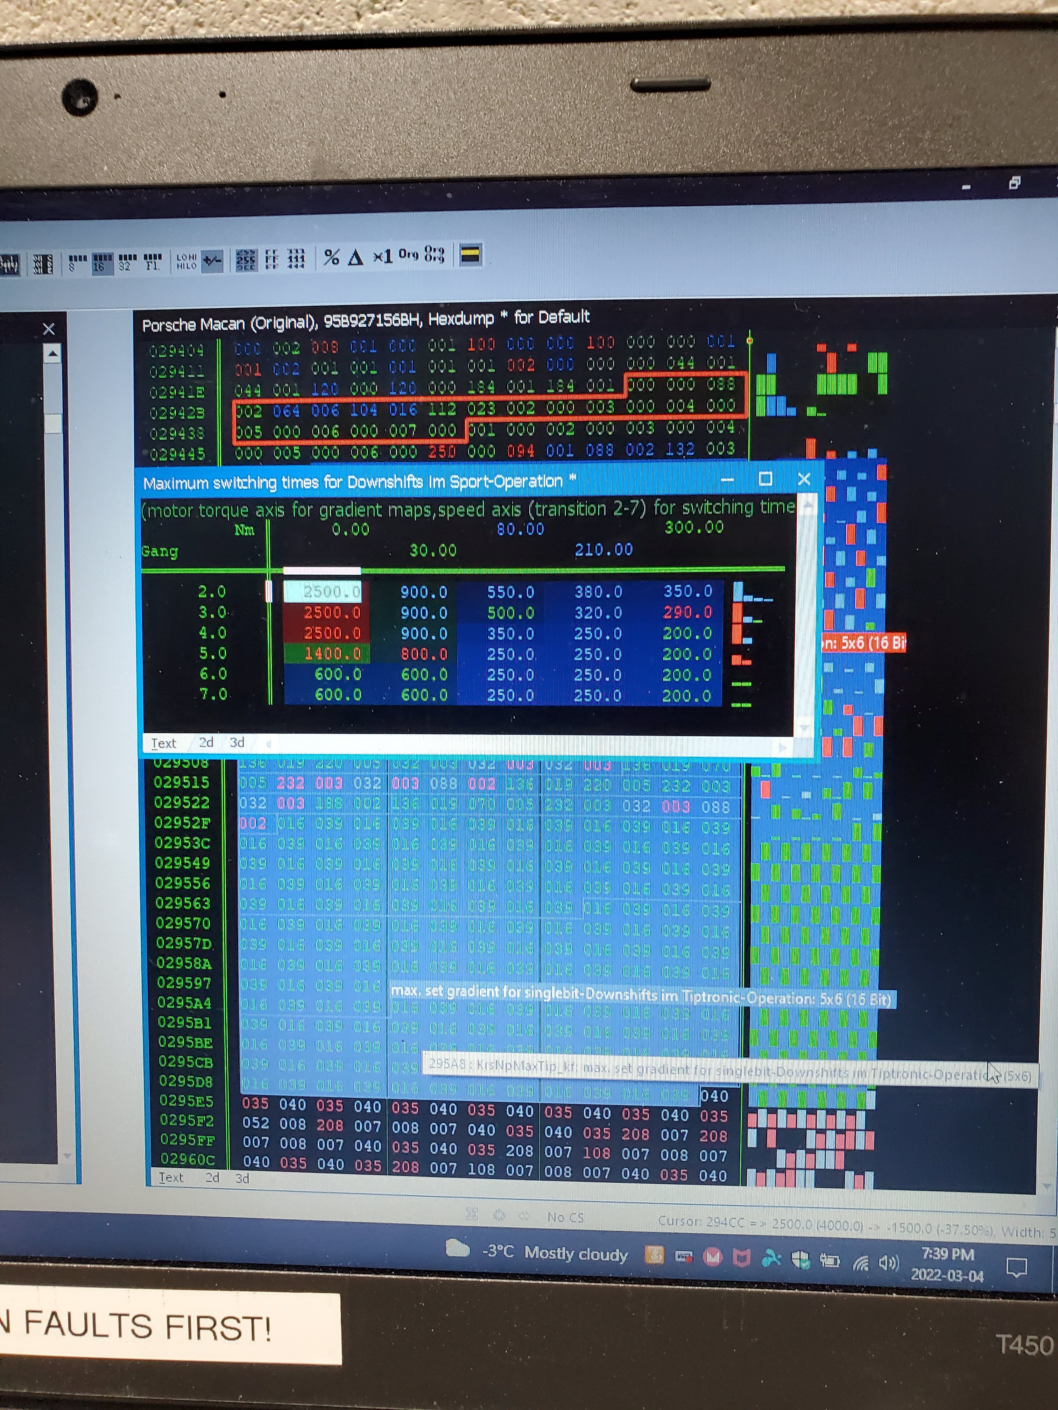
Task: Select the 350.0 cell in Gang 4.0 row
Action: point(511,634)
